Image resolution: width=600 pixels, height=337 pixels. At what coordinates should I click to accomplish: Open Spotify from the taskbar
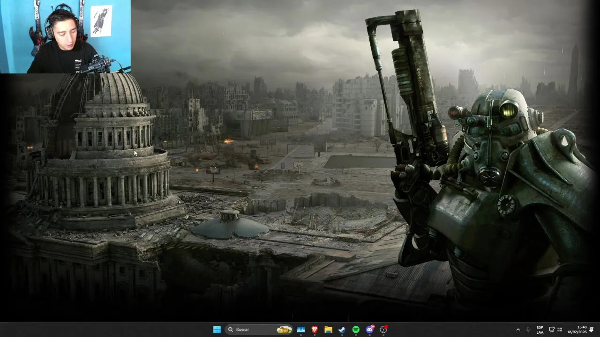(356, 330)
